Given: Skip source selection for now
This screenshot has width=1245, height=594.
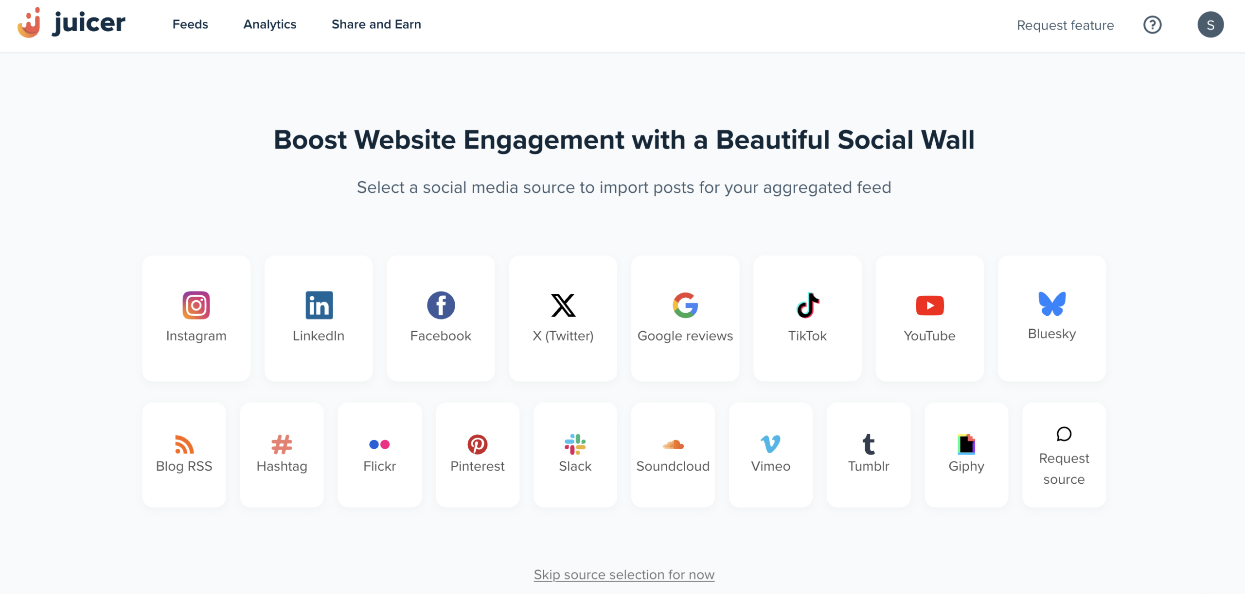Looking at the screenshot, I should point(623,575).
